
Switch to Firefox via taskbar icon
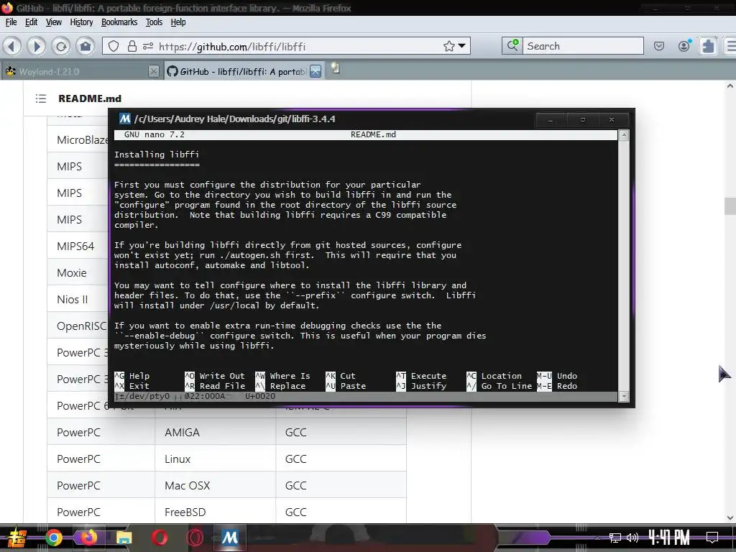coord(88,538)
